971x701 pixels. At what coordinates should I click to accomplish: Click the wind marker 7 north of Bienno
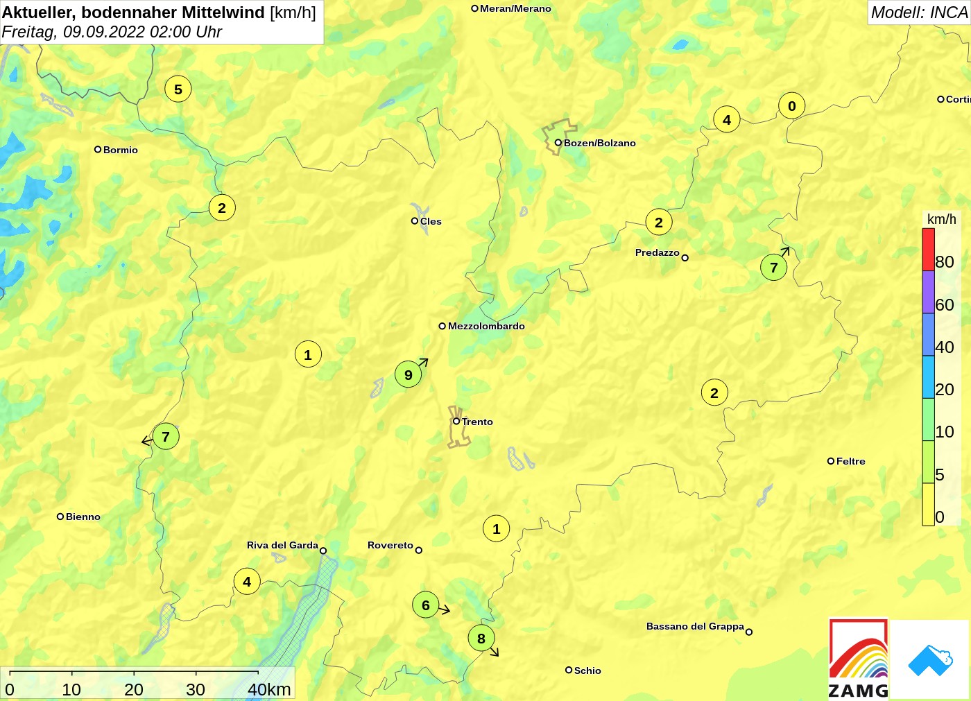coord(166,437)
